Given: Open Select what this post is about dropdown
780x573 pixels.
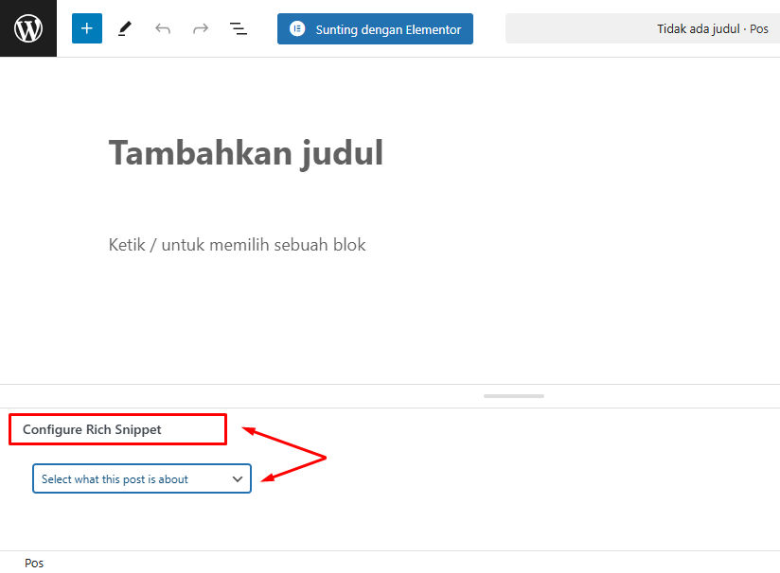Looking at the screenshot, I should coord(142,478).
